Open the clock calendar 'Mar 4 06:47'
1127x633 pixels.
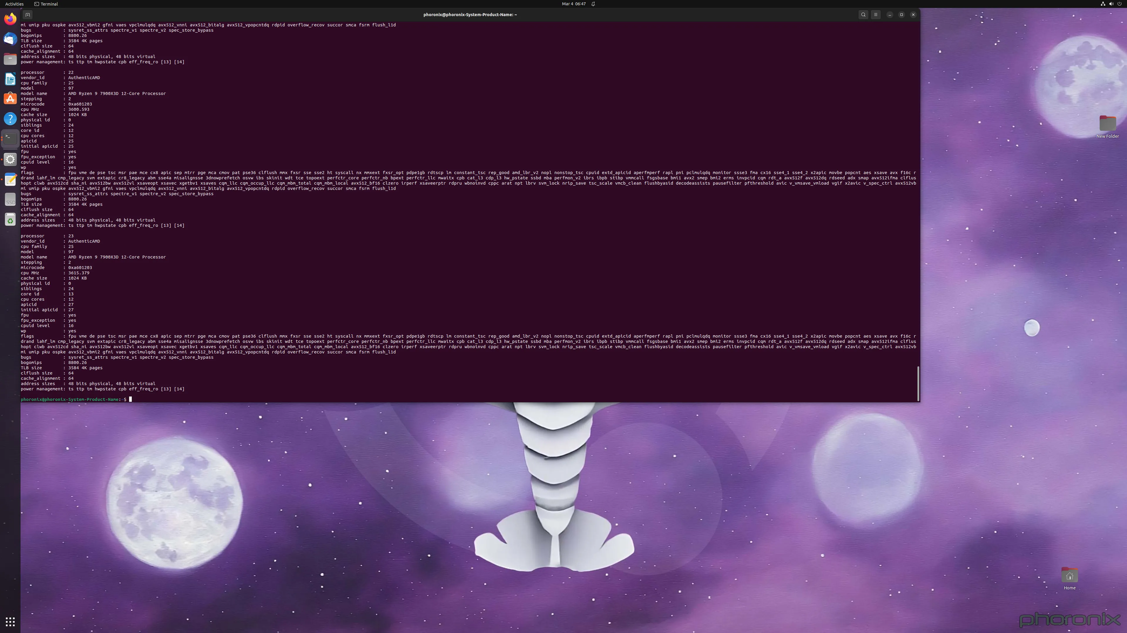[x=573, y=4]
